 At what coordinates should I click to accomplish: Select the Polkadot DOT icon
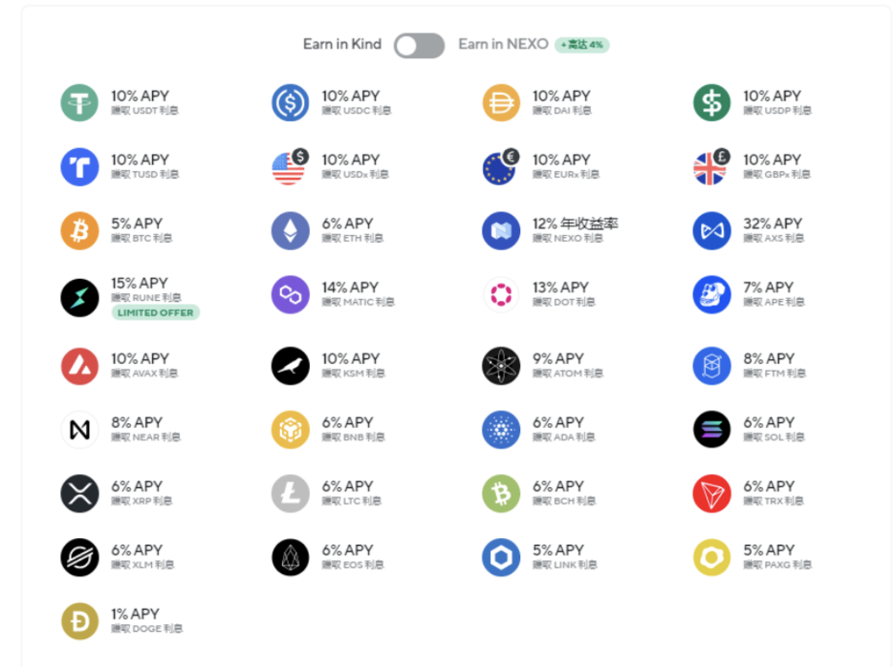pyautogui.click(x=501, y=294)
